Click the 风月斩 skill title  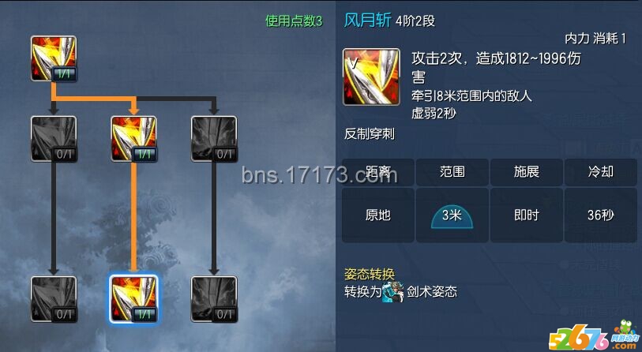[x=368, y=20]
